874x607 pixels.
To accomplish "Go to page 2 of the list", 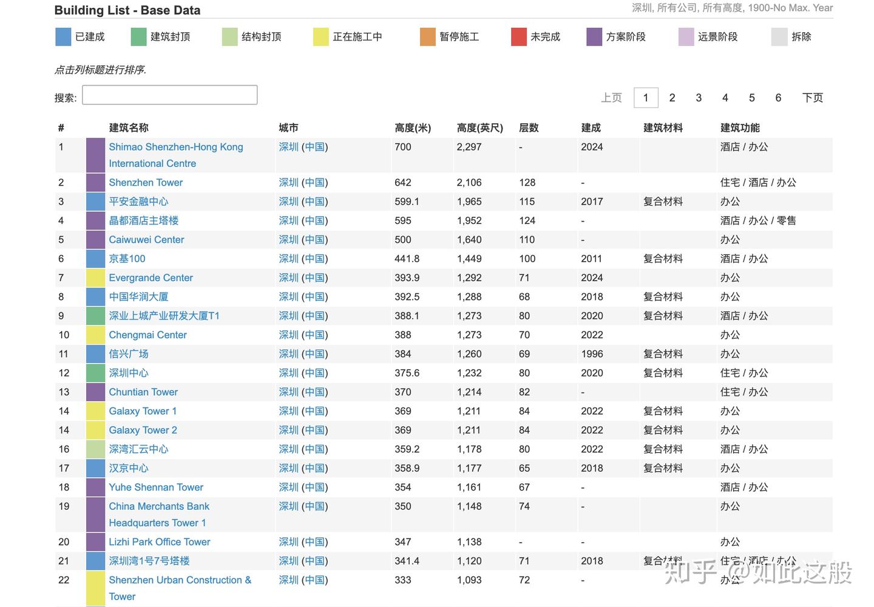I will click(672, 98).
